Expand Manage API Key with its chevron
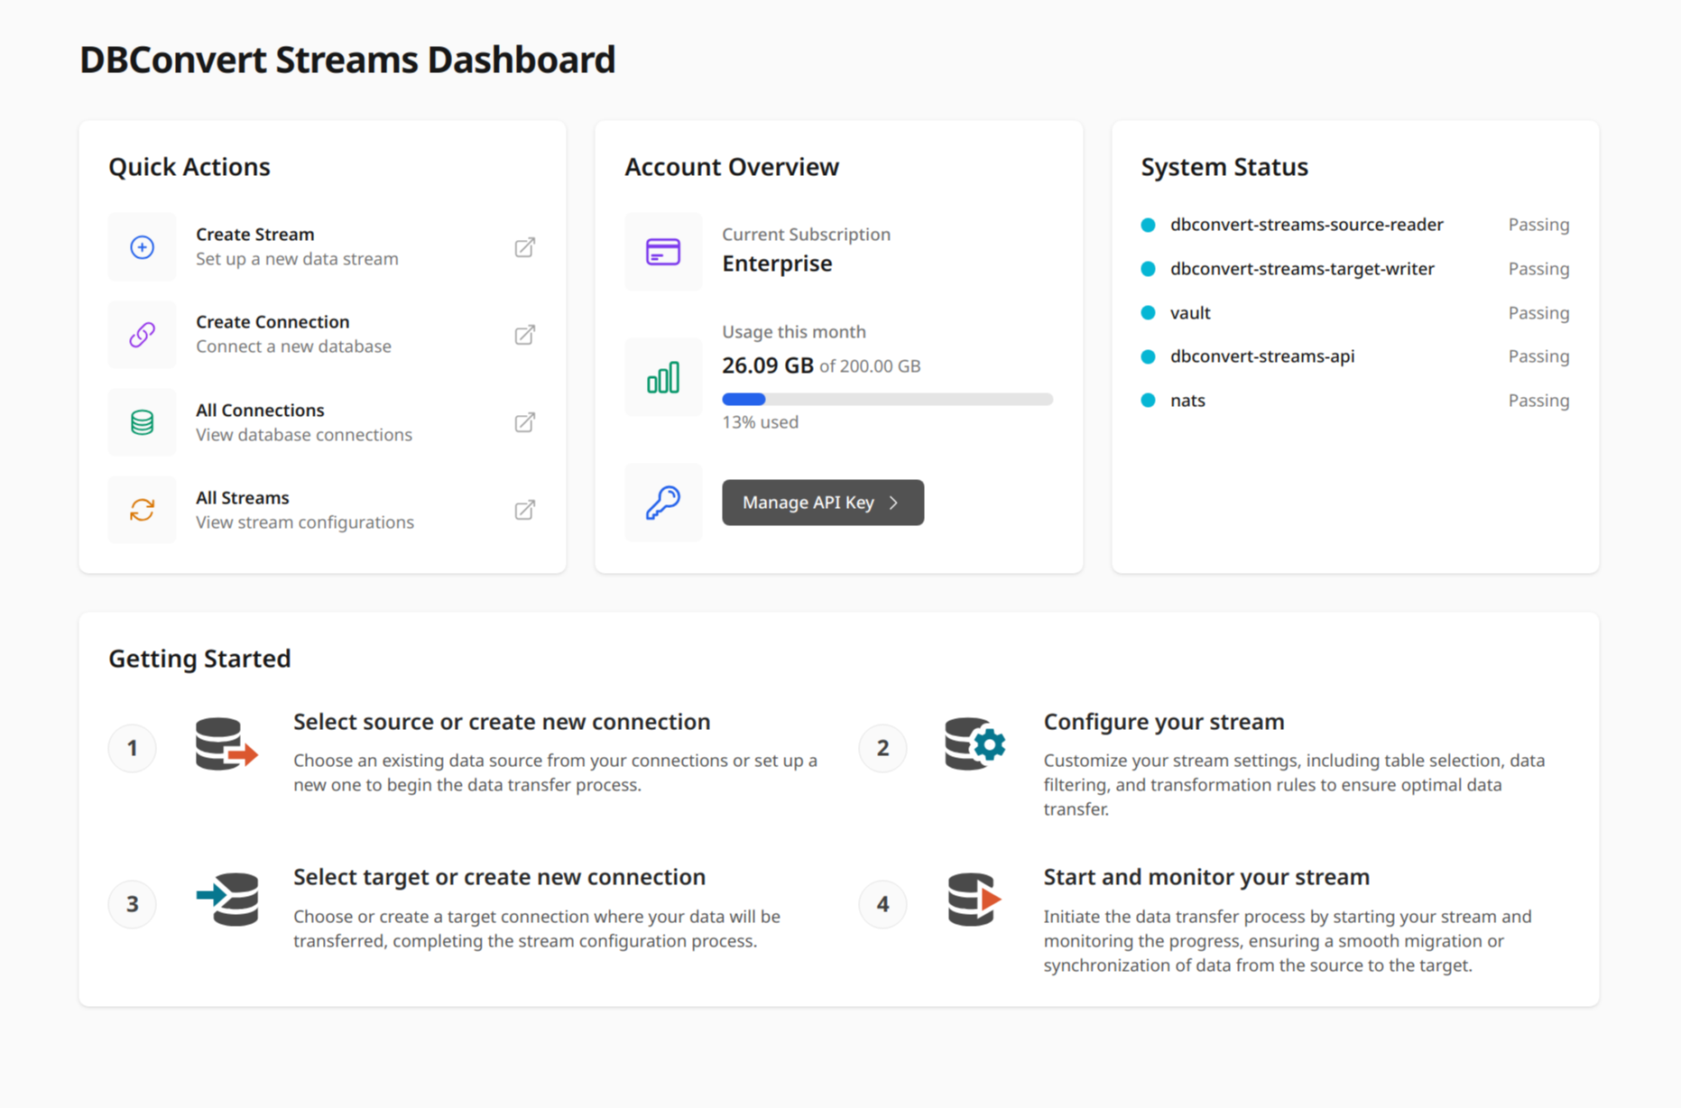The width and height of the screenshot is (1681, 1108). [x=893, y=502]
